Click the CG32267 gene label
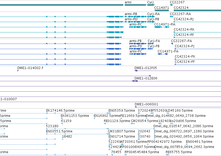 [x=177, y=2]
